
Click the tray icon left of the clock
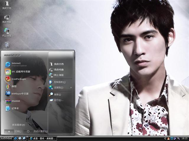178,138
